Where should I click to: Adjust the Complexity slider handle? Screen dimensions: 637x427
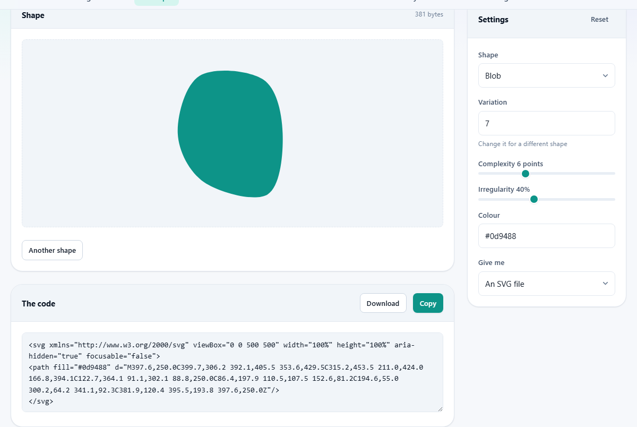click(526, 174)
